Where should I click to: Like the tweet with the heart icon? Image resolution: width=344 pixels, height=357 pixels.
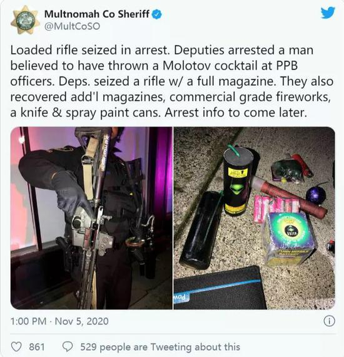[16, 347]
